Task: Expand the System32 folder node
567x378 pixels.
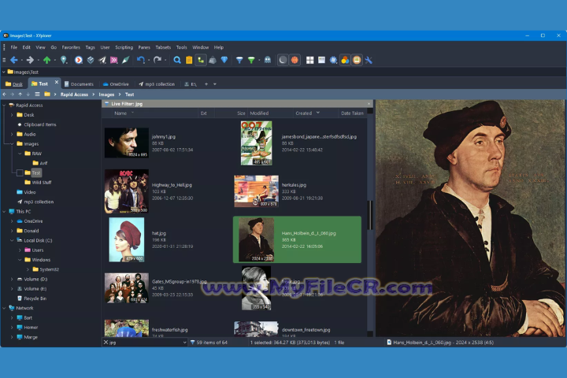Action: tap(28, 269)
